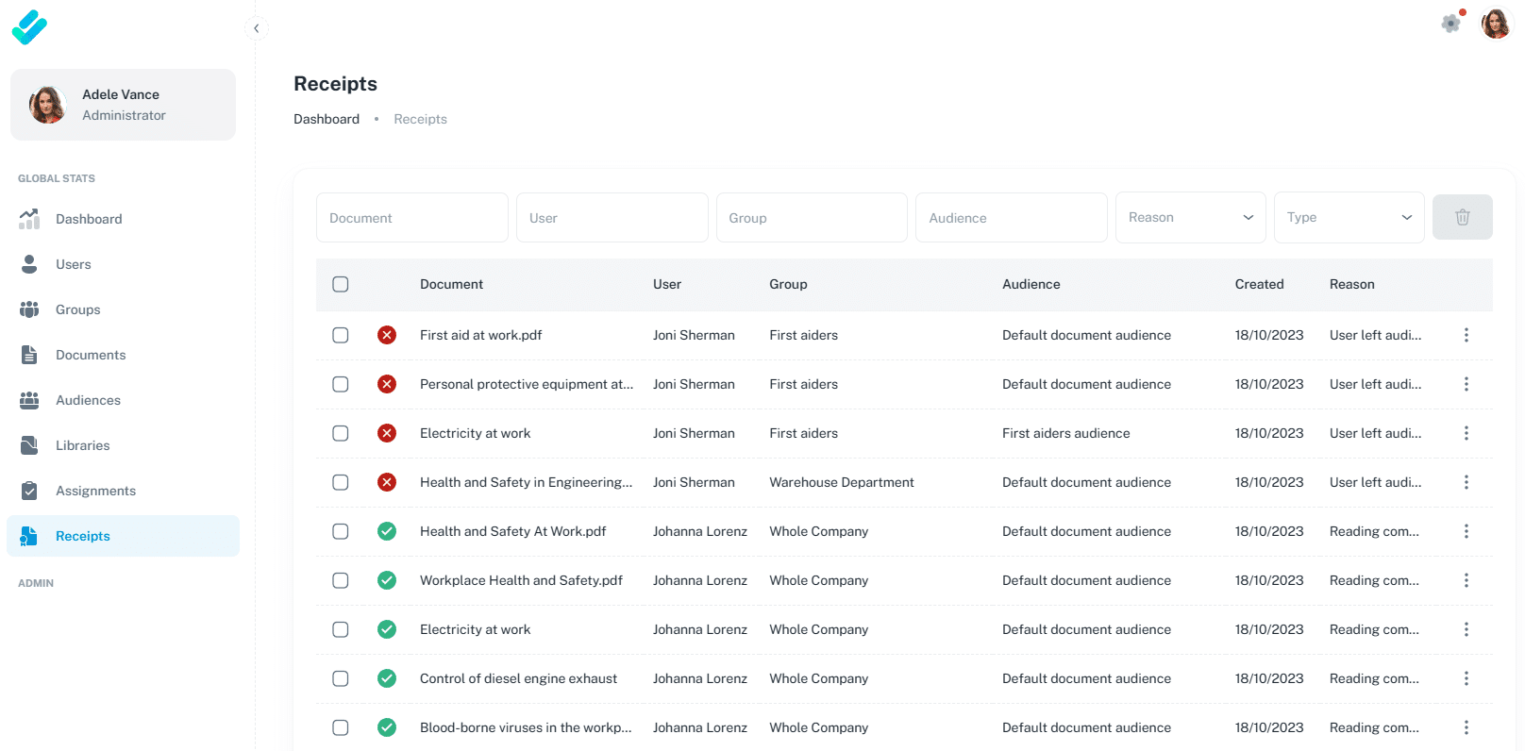Check the box for Johanna Lorenz's Electricity at work
Viewport: 1525px width, 751px height.
[341, 629]
